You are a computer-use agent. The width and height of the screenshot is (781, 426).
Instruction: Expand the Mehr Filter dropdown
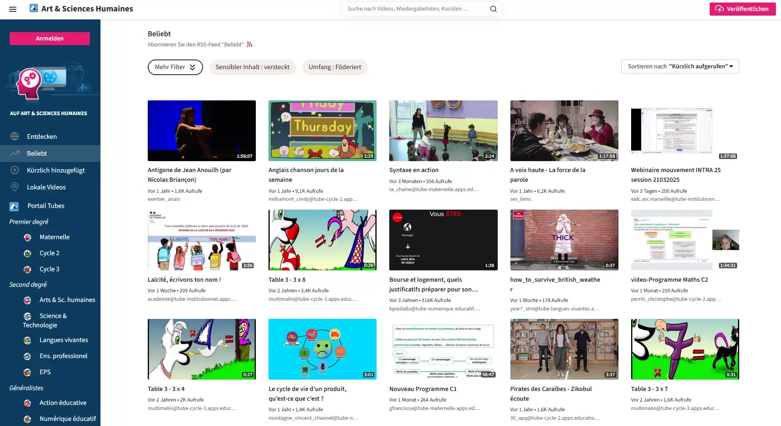pos(175,67)
